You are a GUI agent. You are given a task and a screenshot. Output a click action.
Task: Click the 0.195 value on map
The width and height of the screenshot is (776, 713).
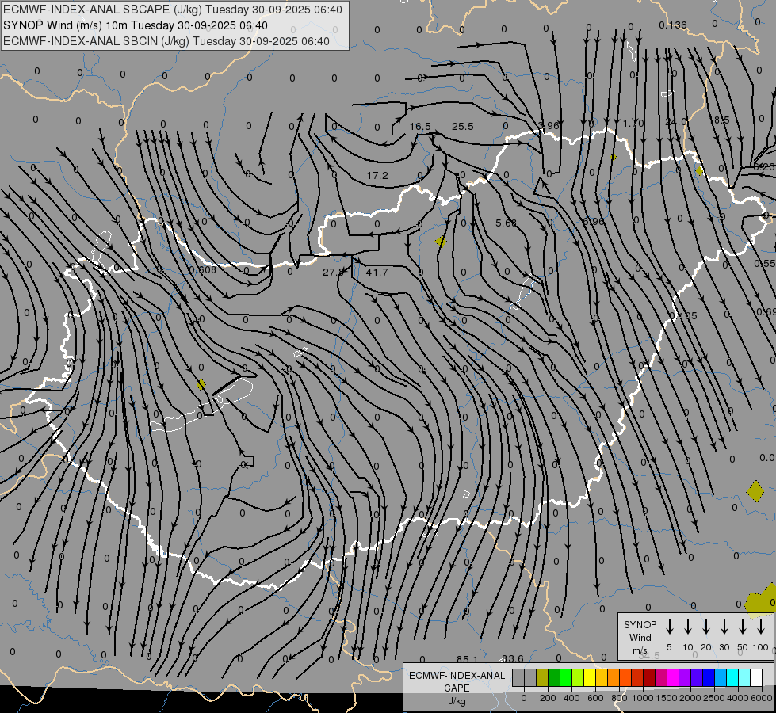[x=683, y=315]
